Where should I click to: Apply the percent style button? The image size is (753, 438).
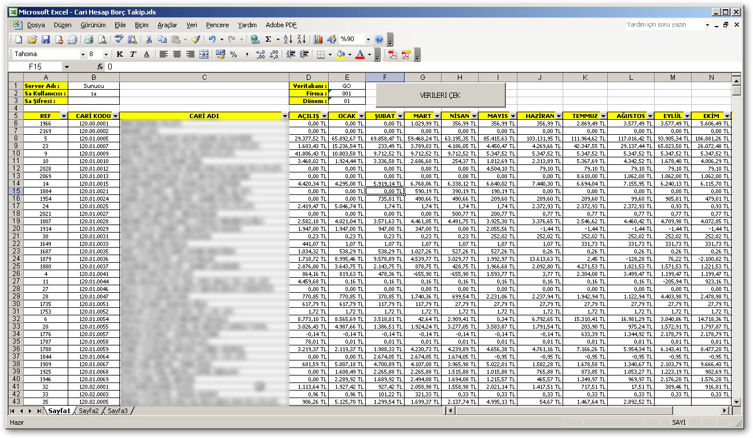[233, 54]
